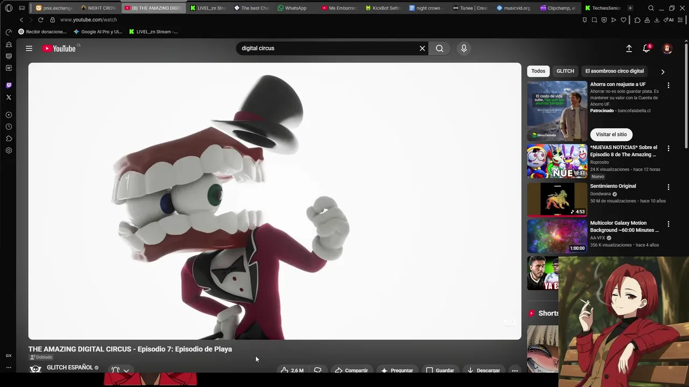This screenshot has width=689, height=387.
Task: Open the X (Twitter) icon in sidebar
Action: 9,97
